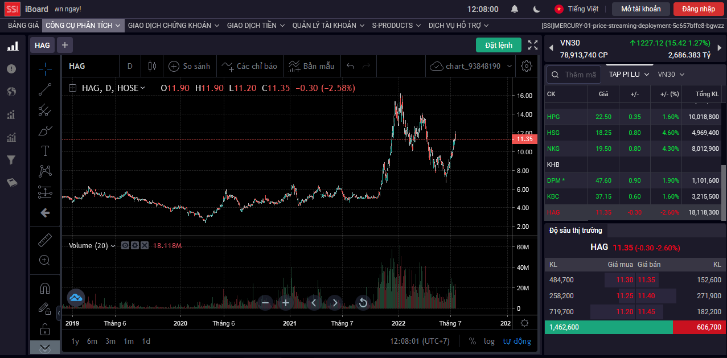Hide the Volume indicator with eye icon
Image resolution: width=727 pixels, height=358 pixels.
[x=125, y=245]
